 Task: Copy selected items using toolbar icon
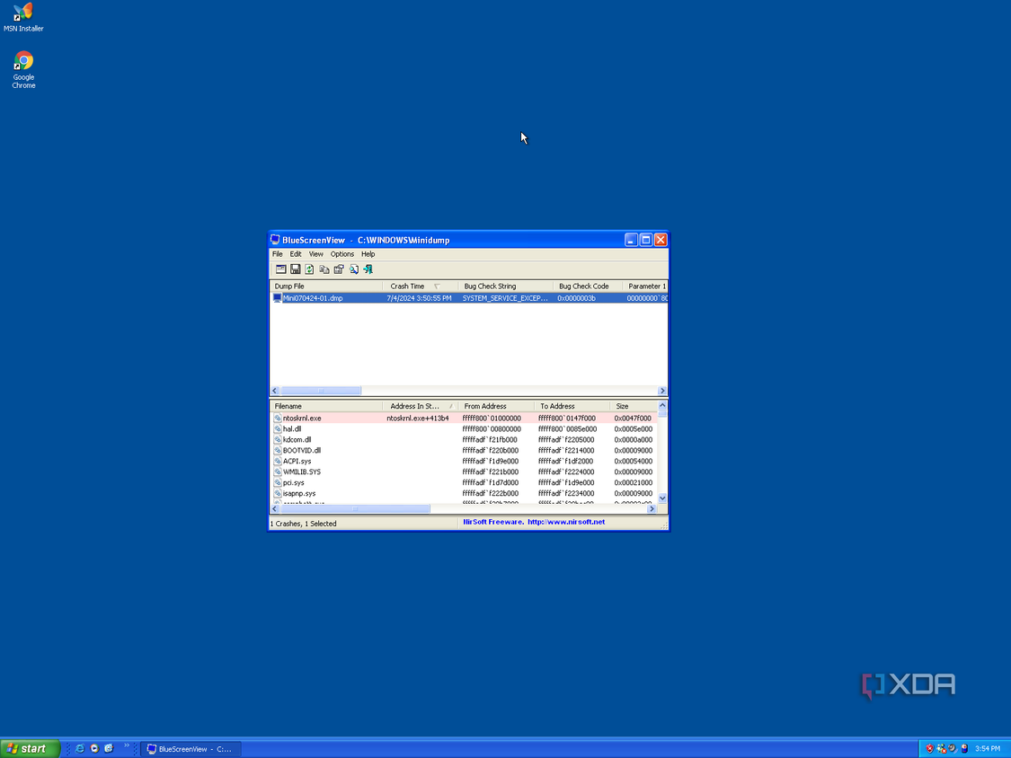coord(324,269)
